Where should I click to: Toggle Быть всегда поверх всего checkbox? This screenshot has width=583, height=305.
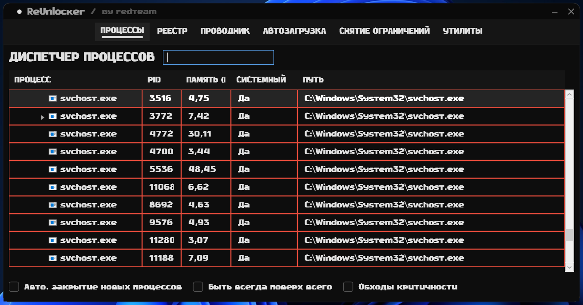[198, 287]
